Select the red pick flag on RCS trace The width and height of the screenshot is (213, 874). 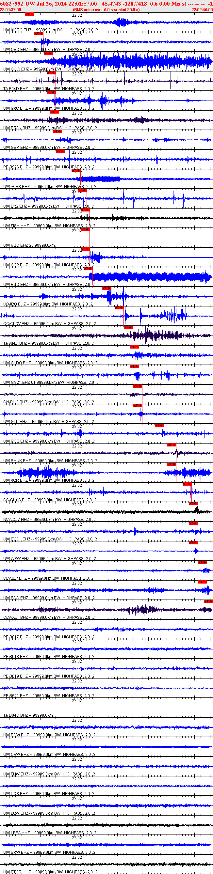159,425
